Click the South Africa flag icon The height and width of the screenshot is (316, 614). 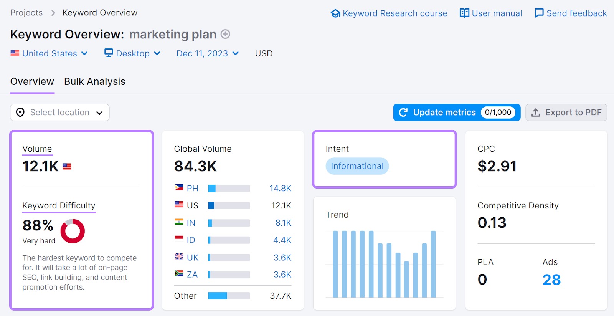pyautogui.click(x=179, y=273)
